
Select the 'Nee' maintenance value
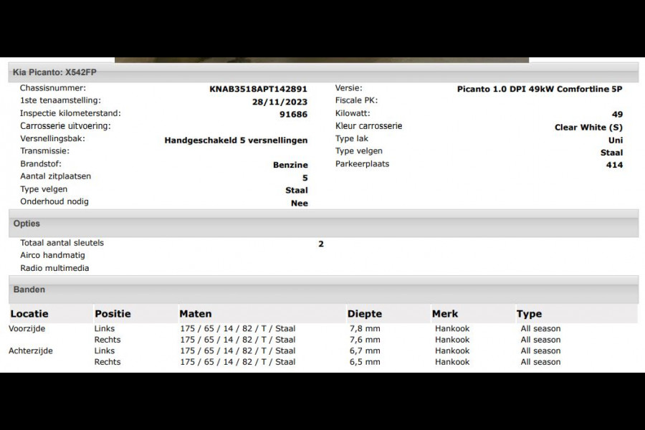[300, 204]
